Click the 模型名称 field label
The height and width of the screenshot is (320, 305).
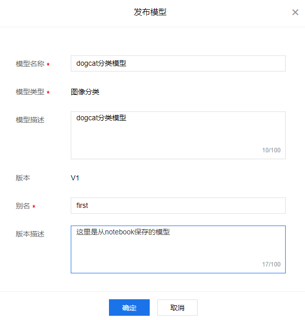pos(30,64)
